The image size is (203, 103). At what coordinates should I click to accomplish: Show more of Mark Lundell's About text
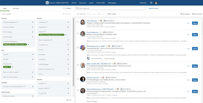point(184,72)
